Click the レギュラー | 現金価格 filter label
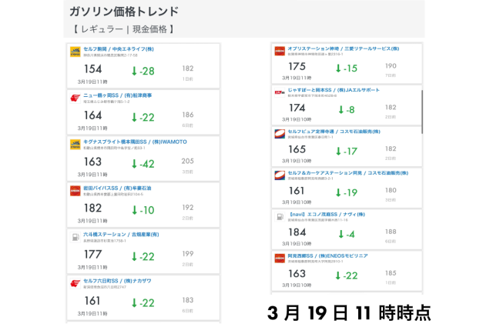The width and height of the screenshot is (493, 327). pyautogui.click(x=119, y=29)
